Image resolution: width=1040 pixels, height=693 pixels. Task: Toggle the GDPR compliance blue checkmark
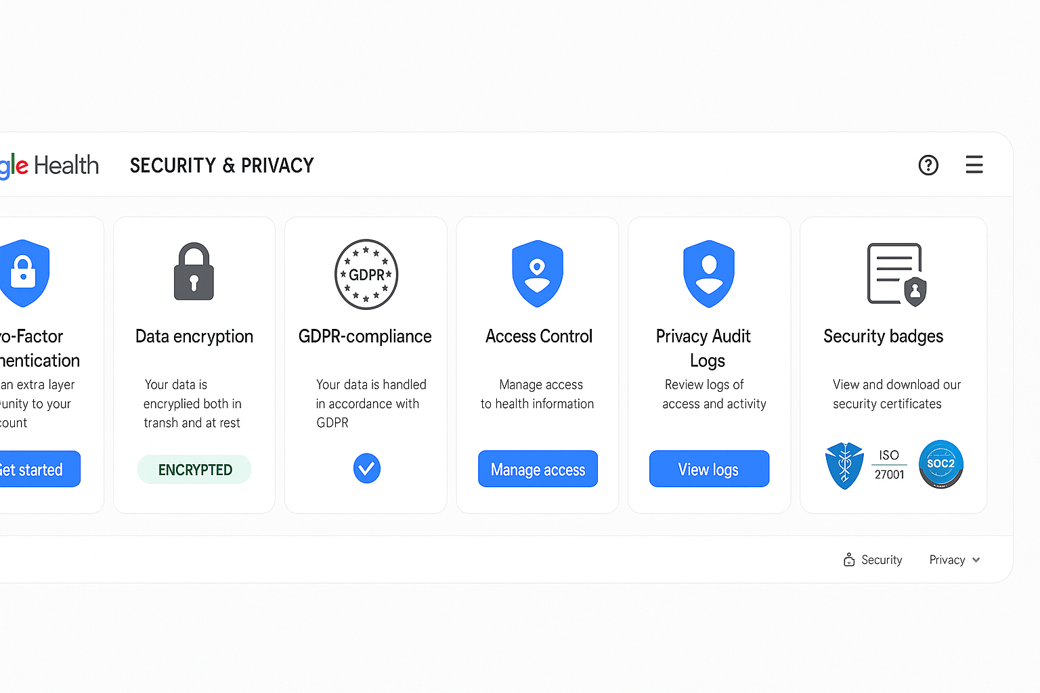tap(366, 468)
